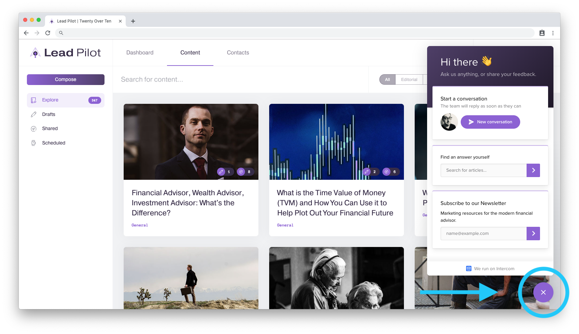Switch to the Content tab

click(190, 53)
